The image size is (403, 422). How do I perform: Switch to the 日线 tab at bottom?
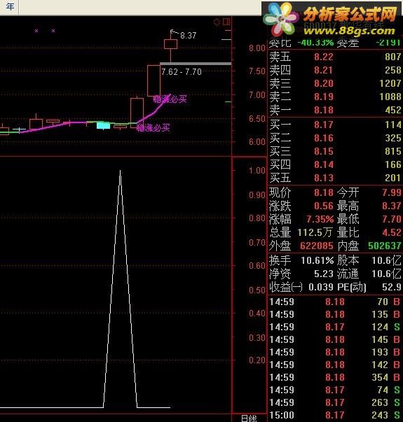click(249, 418)
